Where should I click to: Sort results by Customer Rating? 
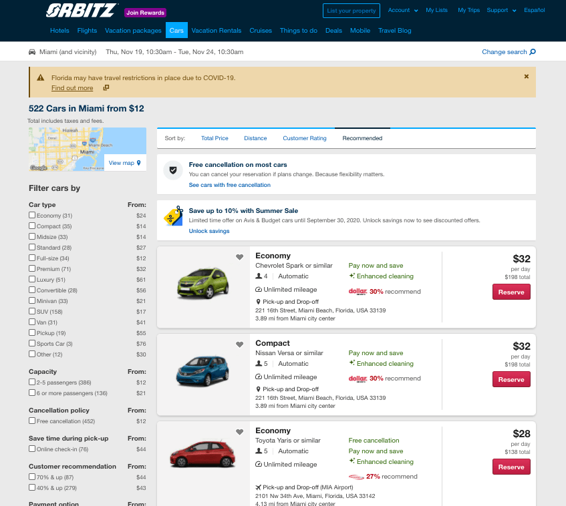pyautogui.click(x=304, y=138)
